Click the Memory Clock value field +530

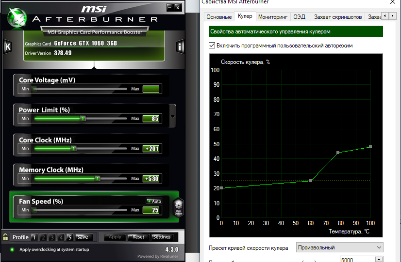[x=151, y=179]
